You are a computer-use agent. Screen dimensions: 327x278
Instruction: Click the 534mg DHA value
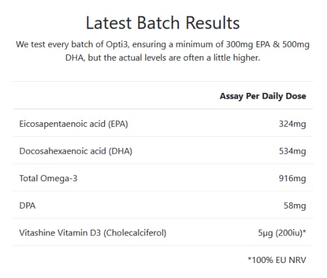(292, 151)
